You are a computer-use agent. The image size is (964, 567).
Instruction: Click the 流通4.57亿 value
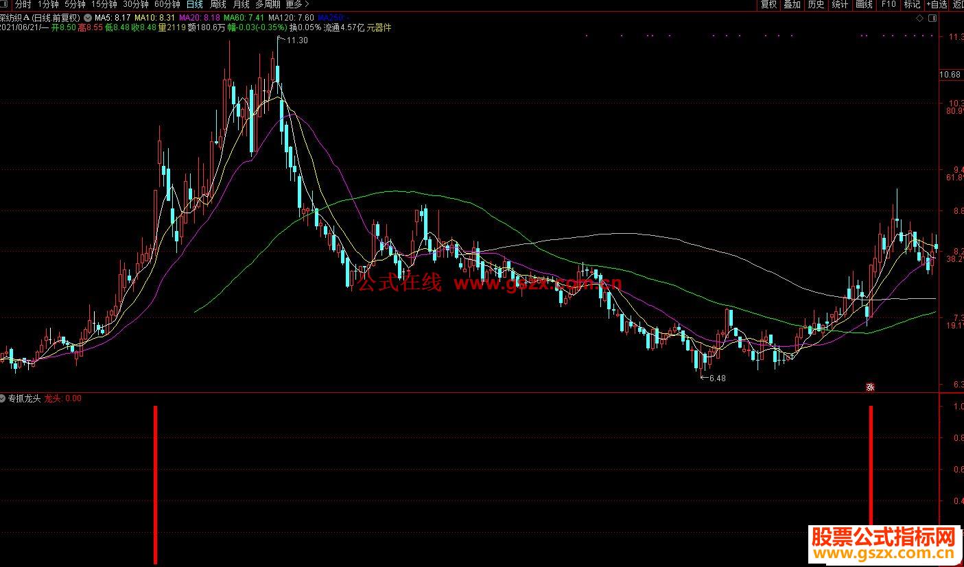pos(344,27)
